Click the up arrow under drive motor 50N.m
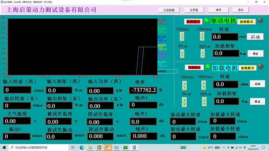Viewport: 269px width, 151px height. point(203,51)
